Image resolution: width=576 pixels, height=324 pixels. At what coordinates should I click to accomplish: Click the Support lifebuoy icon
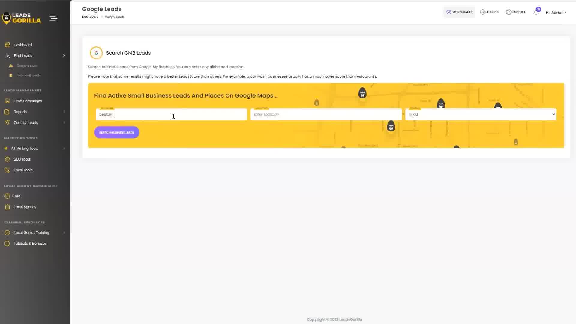coord(508,12)
